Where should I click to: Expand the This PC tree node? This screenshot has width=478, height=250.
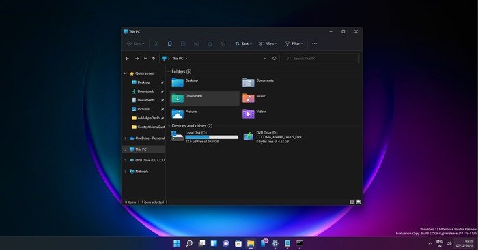pyautogui.click(x=125, y=149)
